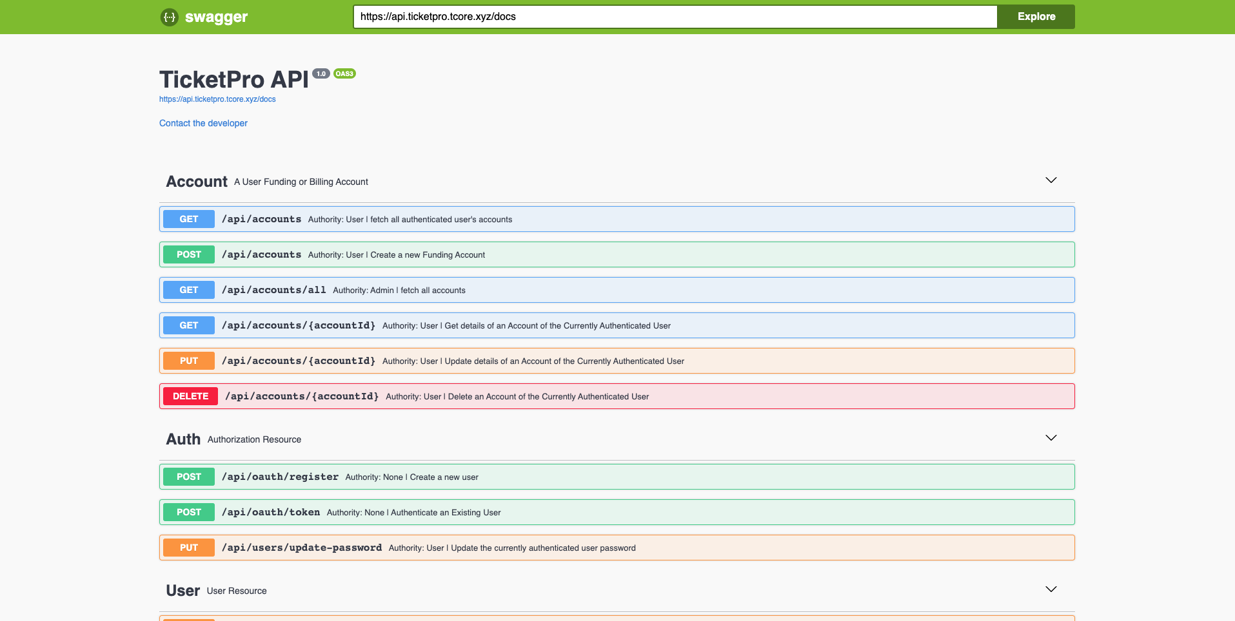This screenshot has width=1235, height=621.
Task: Click the 1.0 version badge
Action: pyautogui.click(x=321, y=73)
